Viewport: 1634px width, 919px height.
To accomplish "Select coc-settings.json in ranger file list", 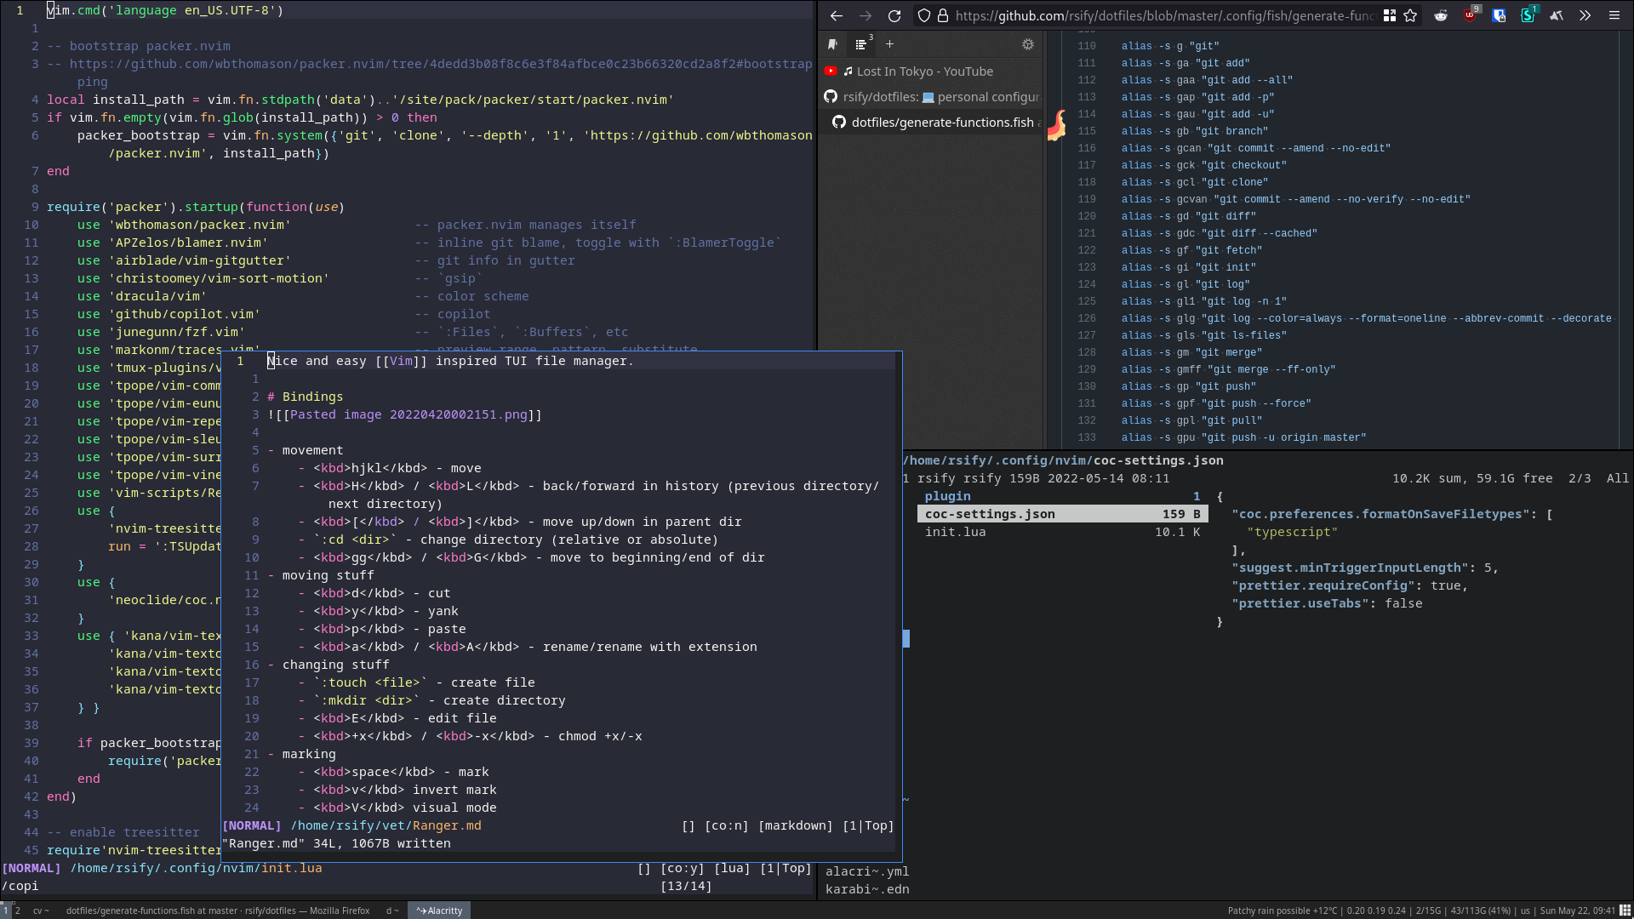I will coord(1062,514).
